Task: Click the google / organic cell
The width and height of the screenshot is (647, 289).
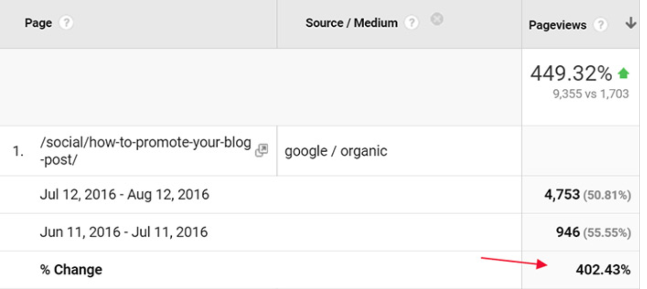Action: (x=336, y=151)
